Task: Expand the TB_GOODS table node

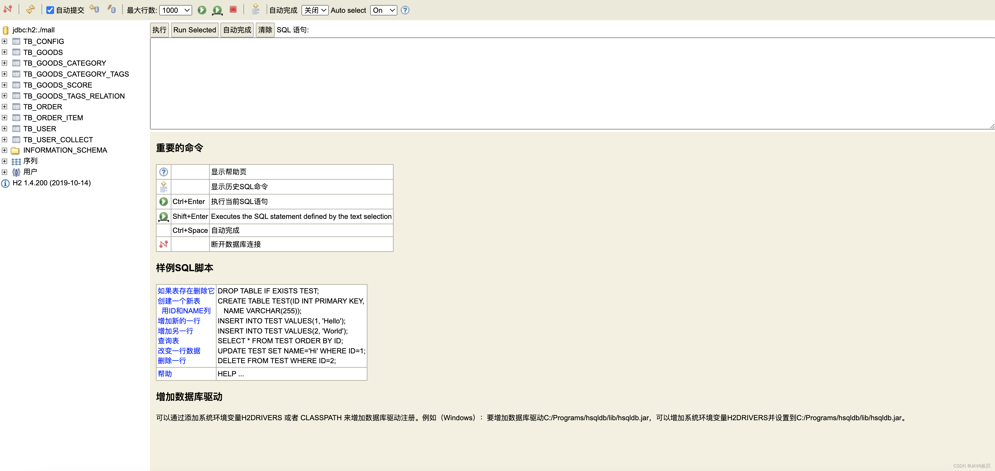Action: [4, 52]
